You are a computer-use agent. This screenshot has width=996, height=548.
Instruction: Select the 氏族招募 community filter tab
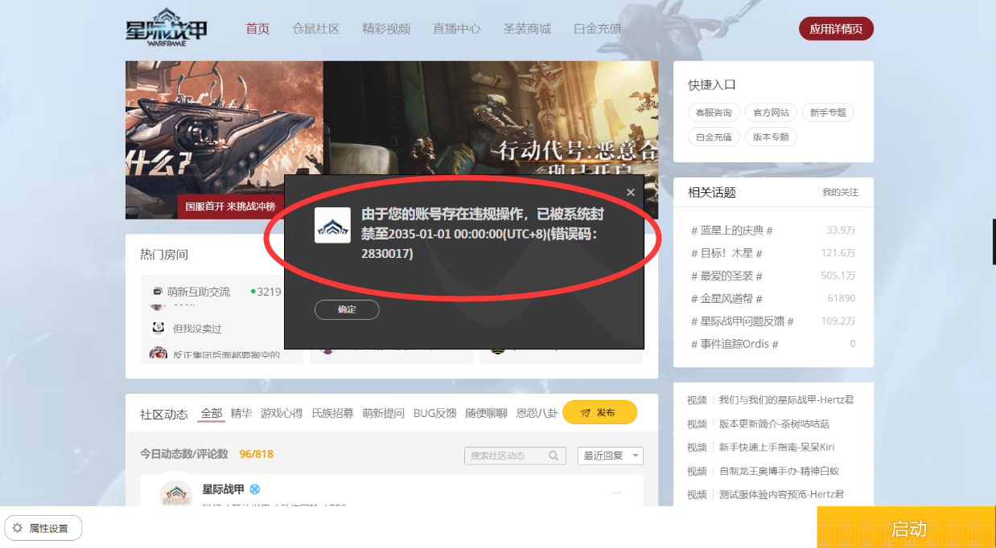pos(332,413)
